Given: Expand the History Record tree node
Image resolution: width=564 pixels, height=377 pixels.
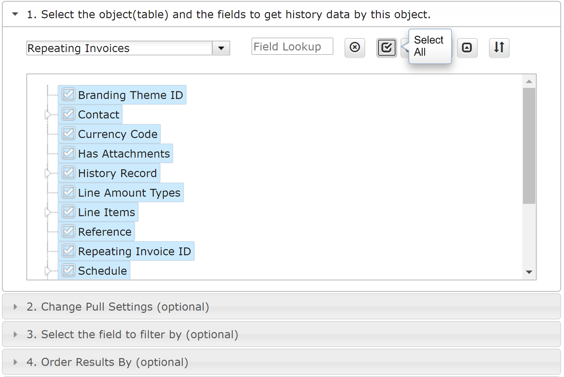Looking at the screenshot, I should 48,173.
